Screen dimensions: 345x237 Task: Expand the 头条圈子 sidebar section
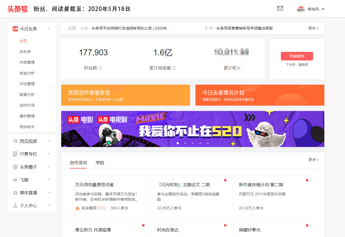49,167
